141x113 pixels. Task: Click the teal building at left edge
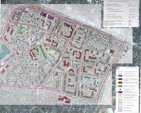tap(5, 52)
